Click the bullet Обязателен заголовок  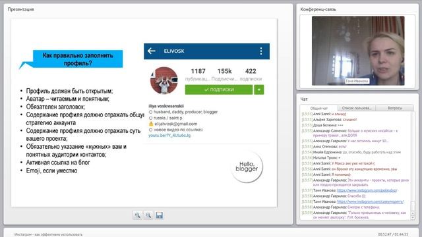click(55, 107)
